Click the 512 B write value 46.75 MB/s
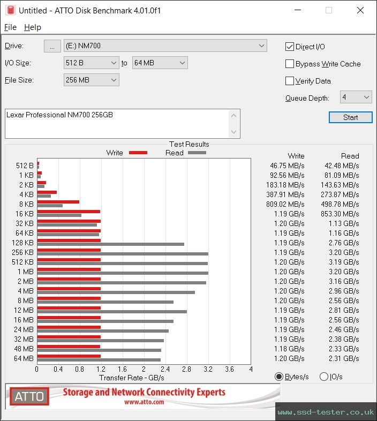Screen dimensions: 377x421 [287, 166]
